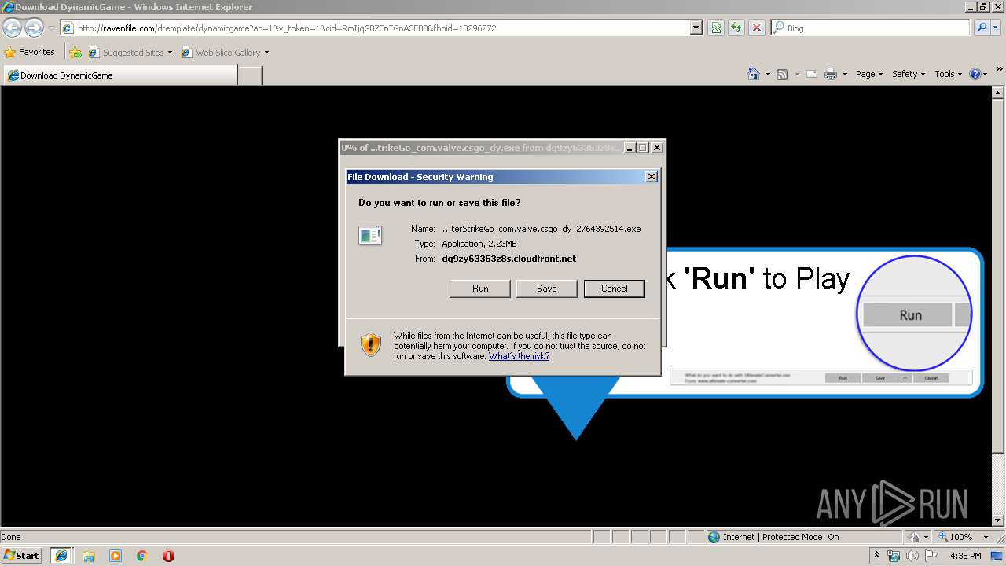The width and height of the screenshot is (1006, 566).
Task: Click the Save button in File Download dialog
Action: tap(546, 289)
